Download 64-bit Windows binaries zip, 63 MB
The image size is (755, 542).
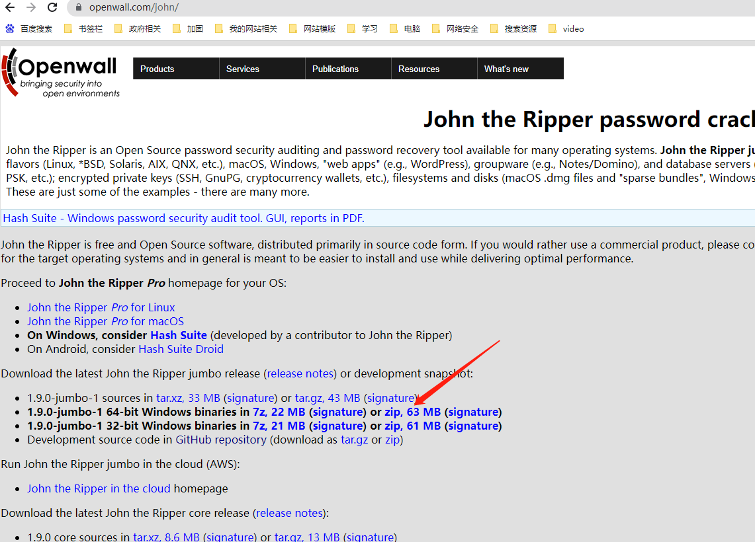413,412
